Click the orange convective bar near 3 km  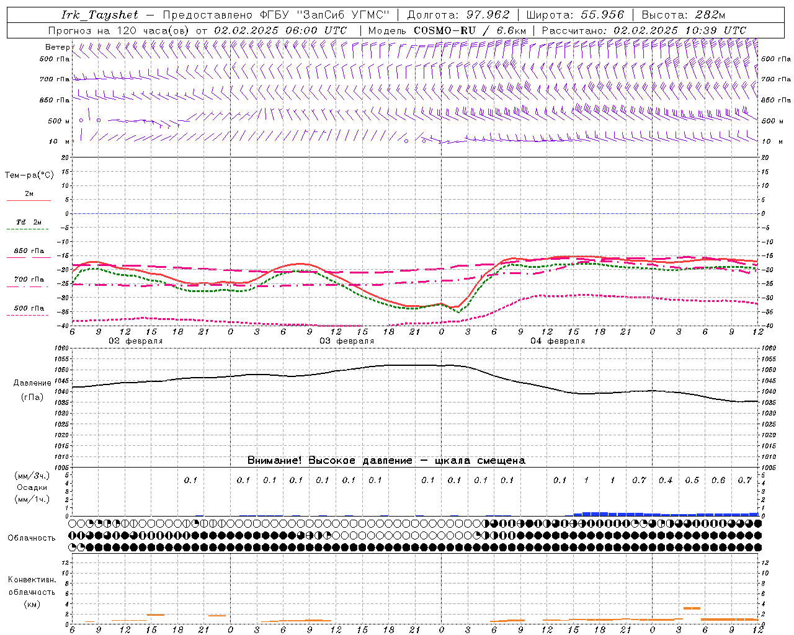coord(692,608)
